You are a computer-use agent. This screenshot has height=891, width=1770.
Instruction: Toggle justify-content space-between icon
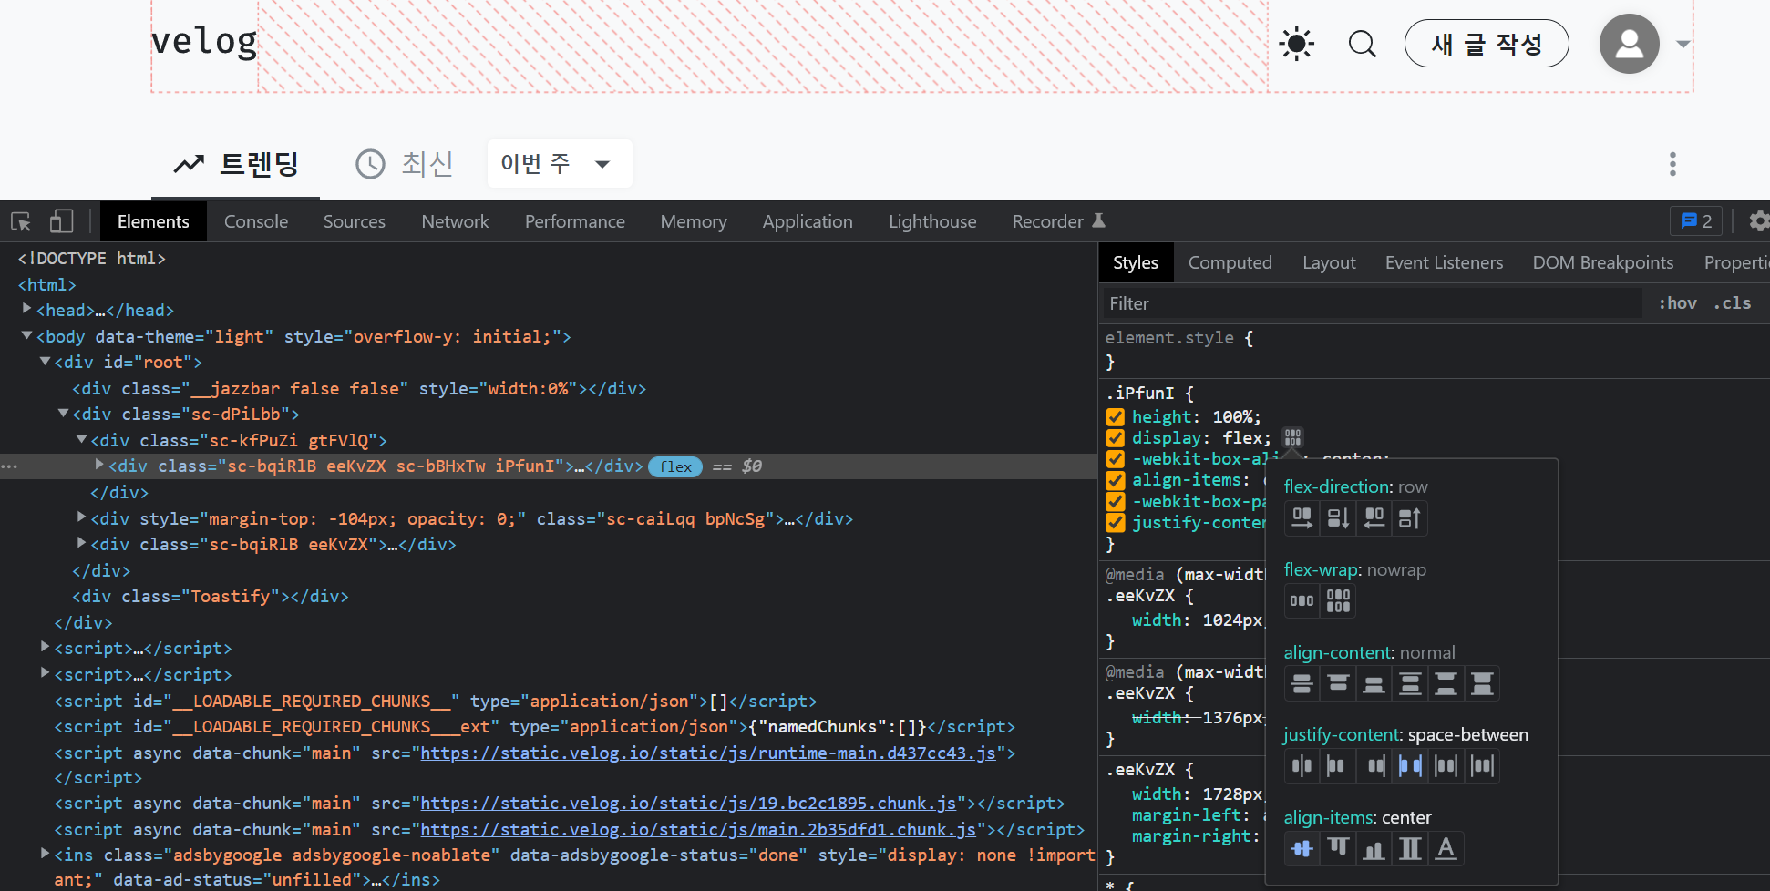pos(1410,766)
